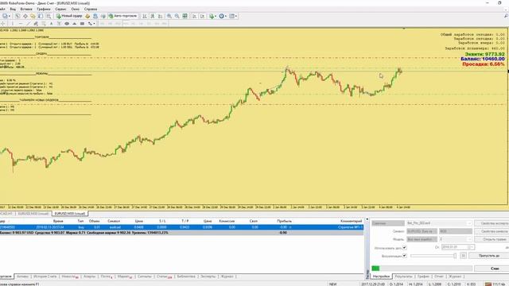Open the new chart dropdown icon
The image size is (509, 286).
pyautogui.click(x=6, y=16)
